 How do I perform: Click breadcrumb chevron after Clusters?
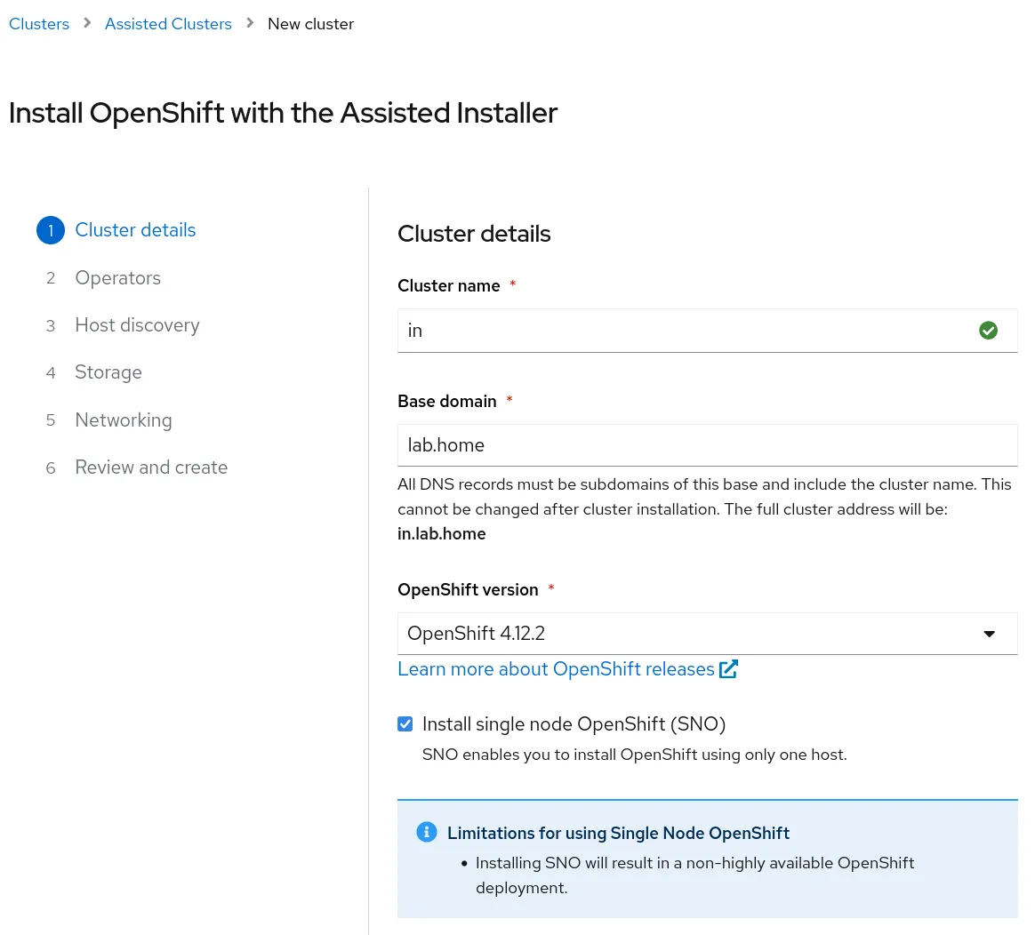(87, 23)
